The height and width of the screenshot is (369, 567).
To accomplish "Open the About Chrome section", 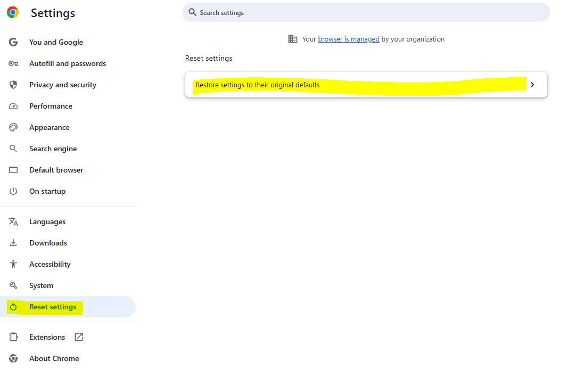I will [x=54, y=358].
